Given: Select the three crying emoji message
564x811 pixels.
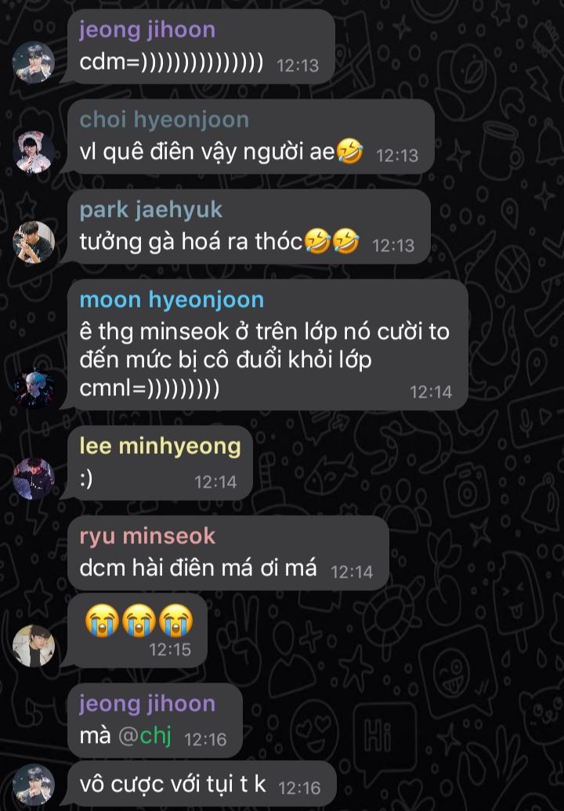Looking at the screenshot, I should tap(138, 630).
